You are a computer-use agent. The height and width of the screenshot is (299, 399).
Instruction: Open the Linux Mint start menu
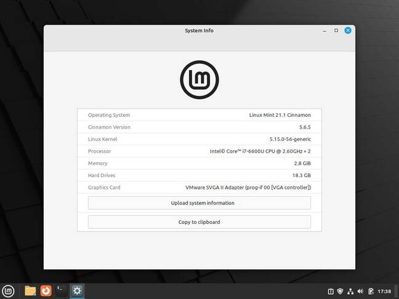click(x=8, y=291)
